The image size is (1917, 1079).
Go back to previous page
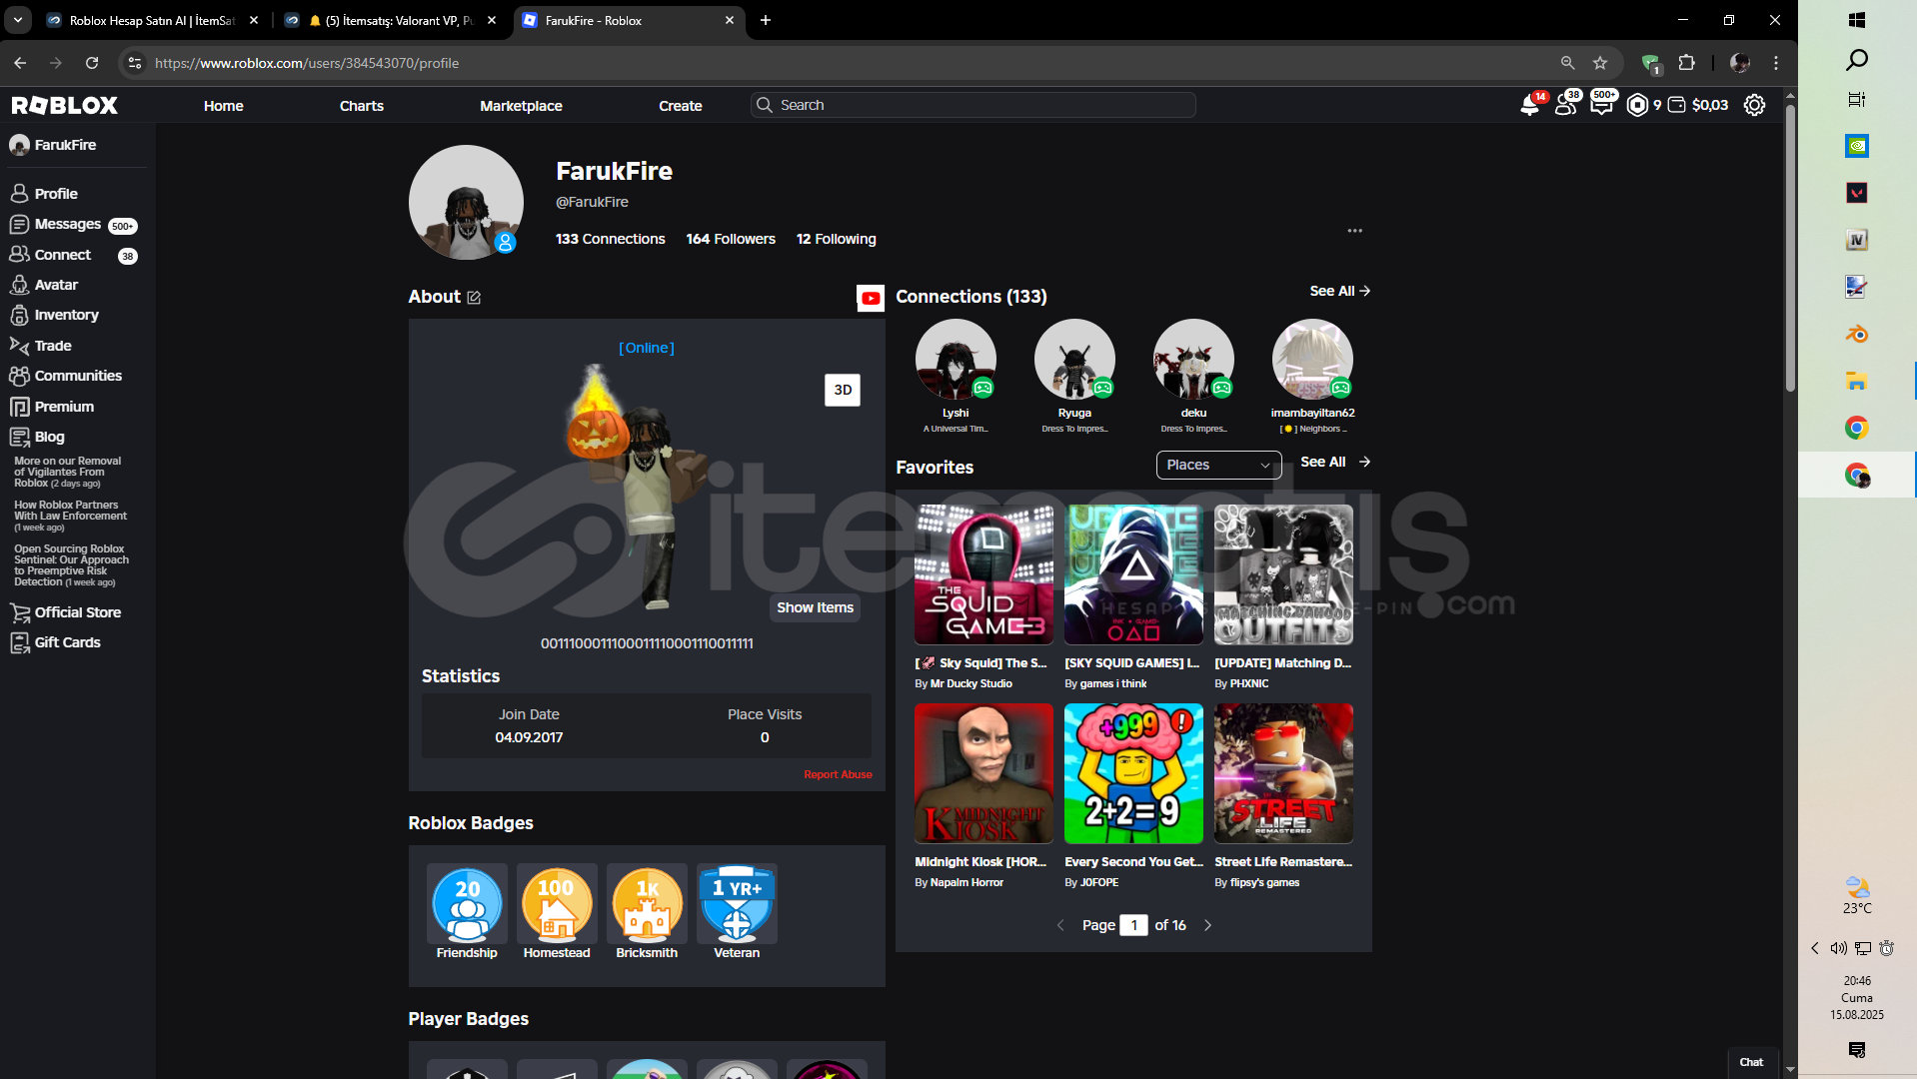[20, 63]
